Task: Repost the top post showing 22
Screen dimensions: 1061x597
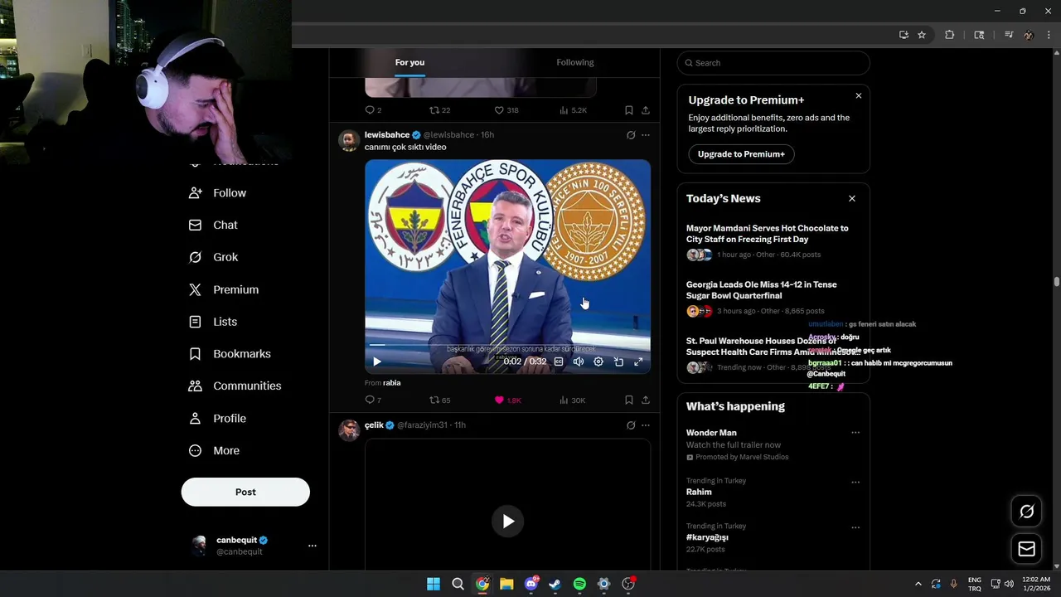Action: (440, 110)
